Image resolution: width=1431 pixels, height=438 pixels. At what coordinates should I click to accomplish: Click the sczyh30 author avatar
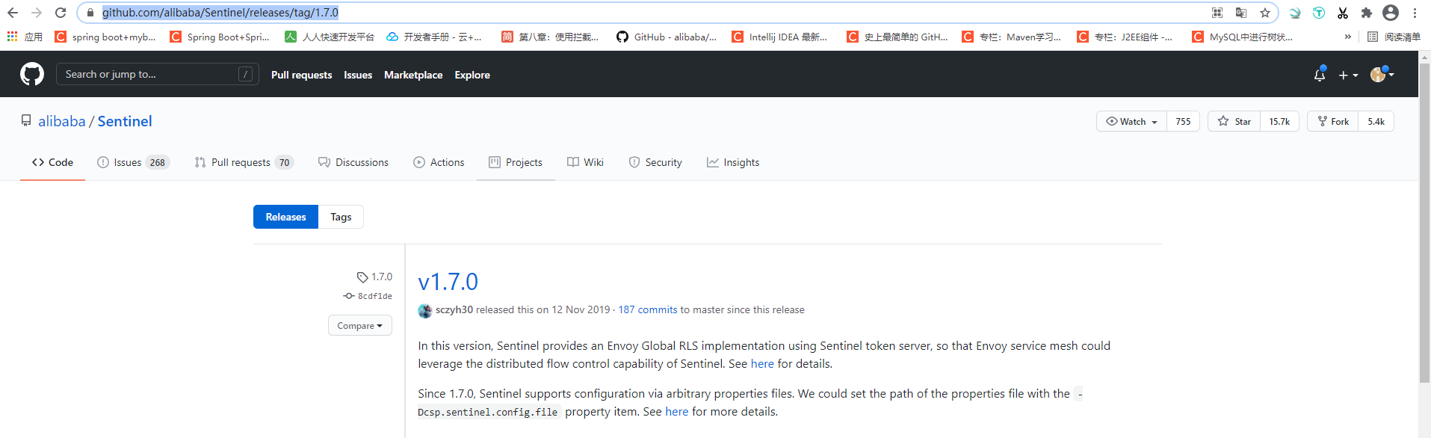point(425,311)
